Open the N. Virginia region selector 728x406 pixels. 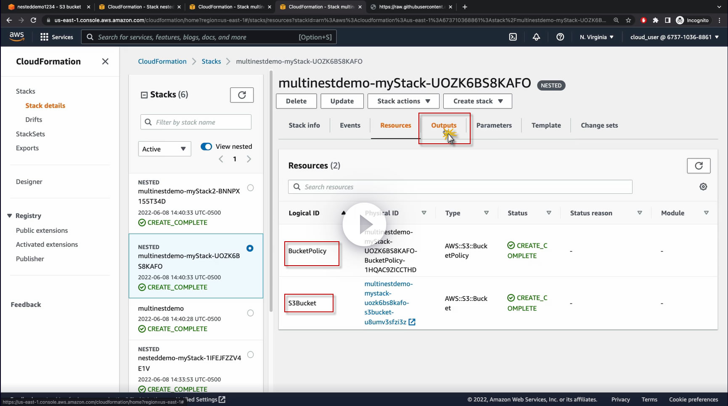[x=596, y=37]
